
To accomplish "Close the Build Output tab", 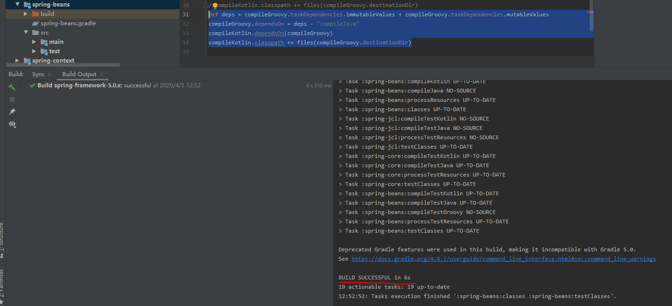I will [x=101, y=74].
